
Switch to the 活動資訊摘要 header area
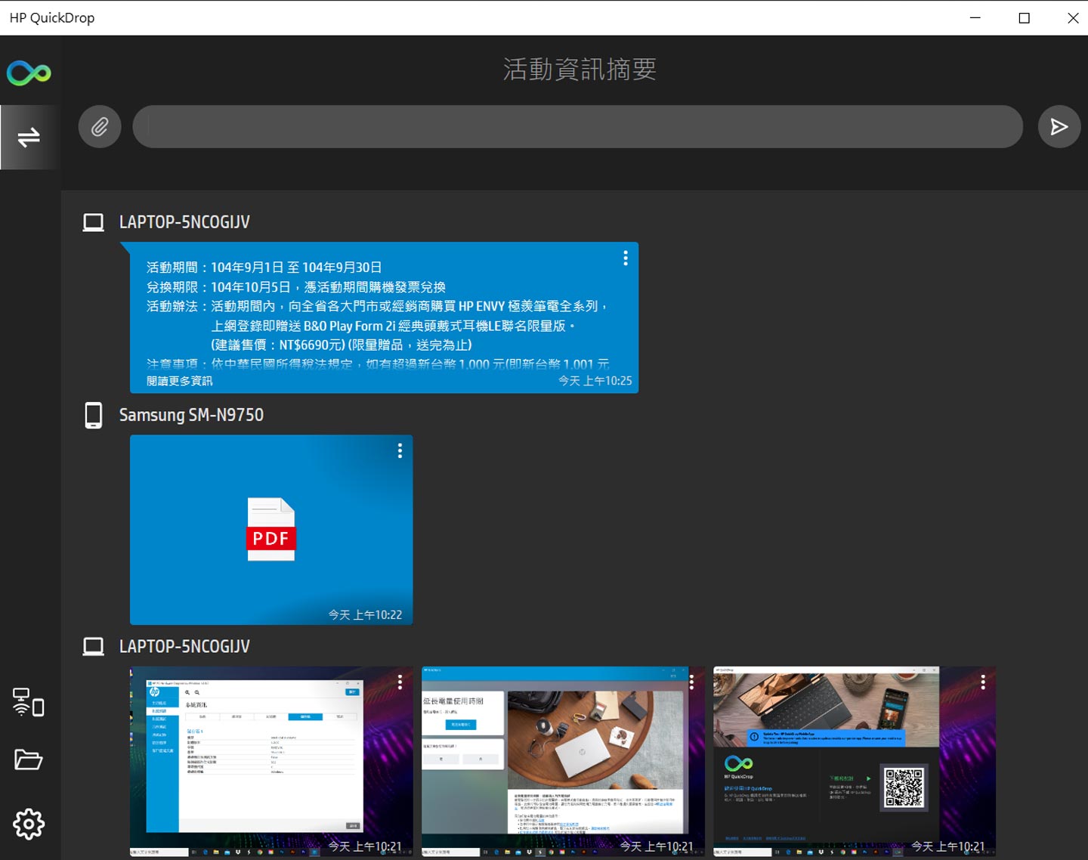[x=580, y=69]
